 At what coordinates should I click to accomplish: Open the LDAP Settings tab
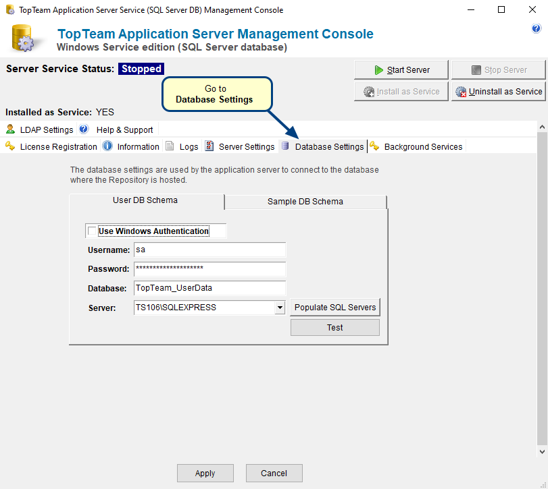pos(39,130)
